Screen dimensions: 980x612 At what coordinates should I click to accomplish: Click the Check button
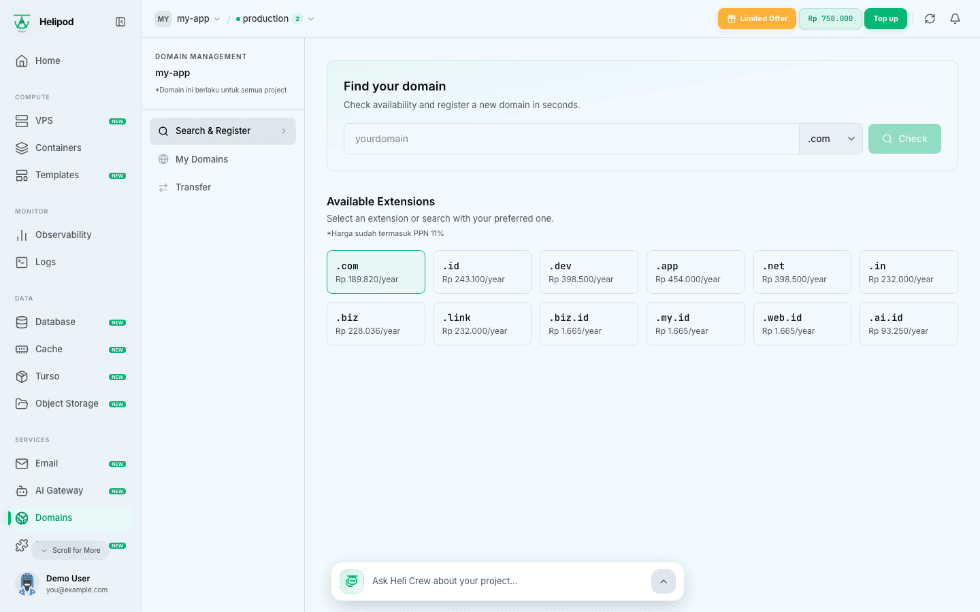[x=904, y=139]
